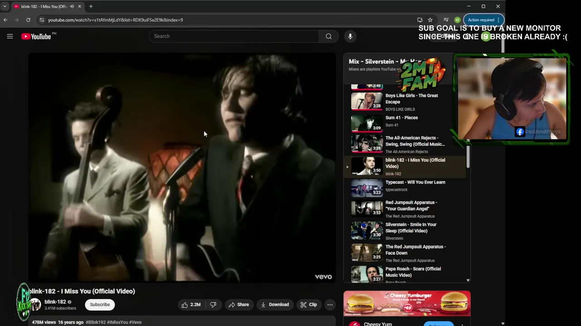The image size is (581, 326).
Task: Start voice search with microphone icon
Action: (x=350, y=36)
